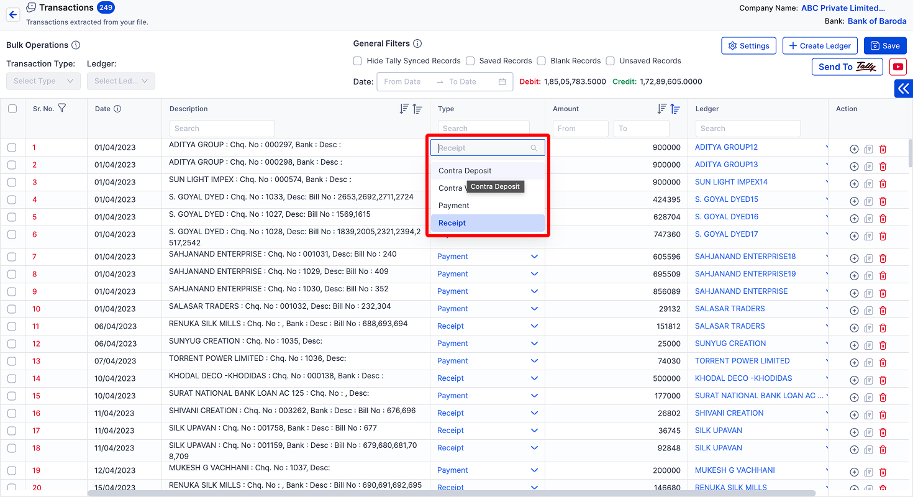Focus the Ledger column search field
This screenshot has width=913, height=497.
pyautogui.click(x=748, y=129)
